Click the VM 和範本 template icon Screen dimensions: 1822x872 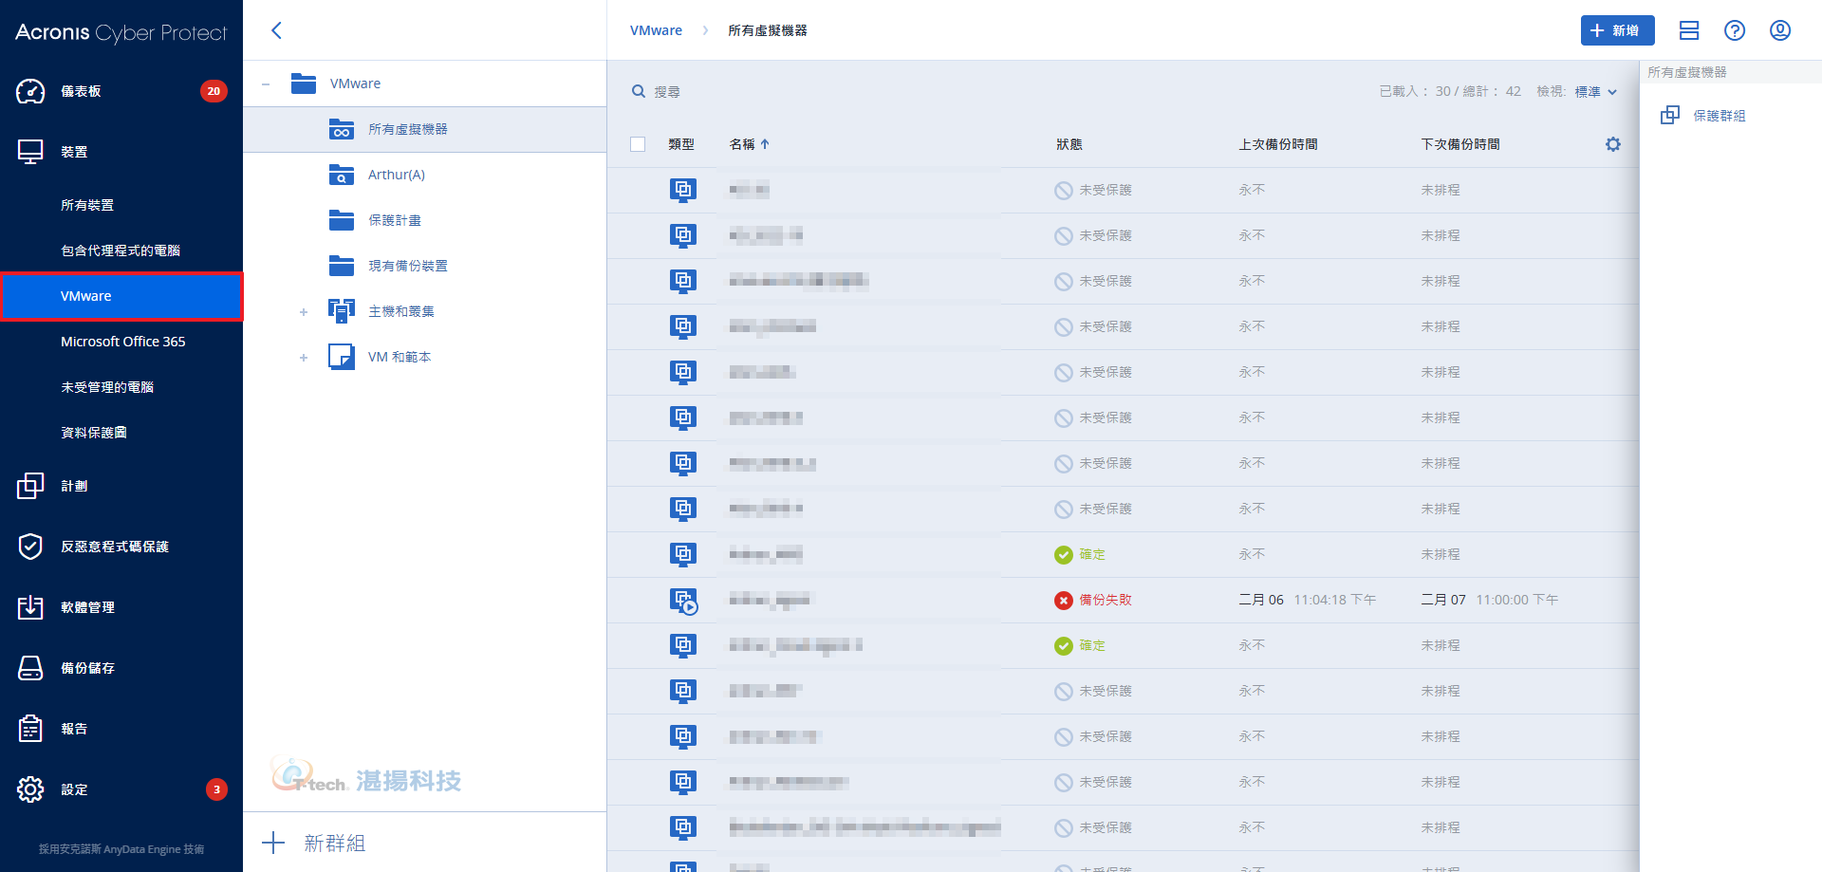tap(342, 357)
